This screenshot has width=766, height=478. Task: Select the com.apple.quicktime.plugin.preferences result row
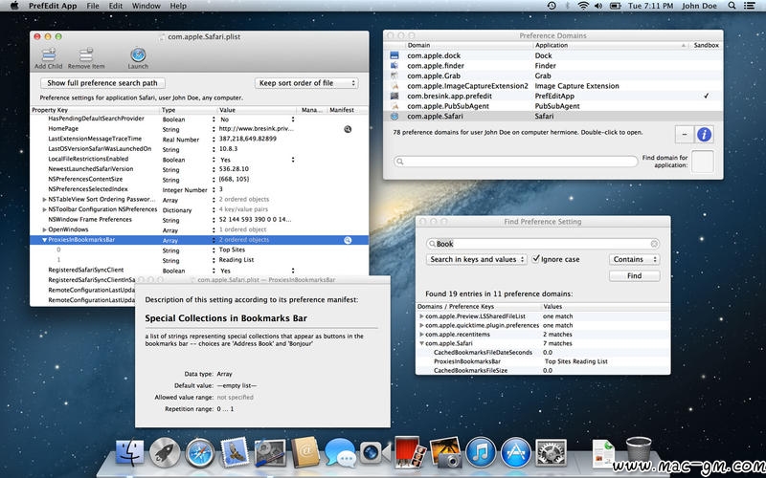click(x=543, y=325)
